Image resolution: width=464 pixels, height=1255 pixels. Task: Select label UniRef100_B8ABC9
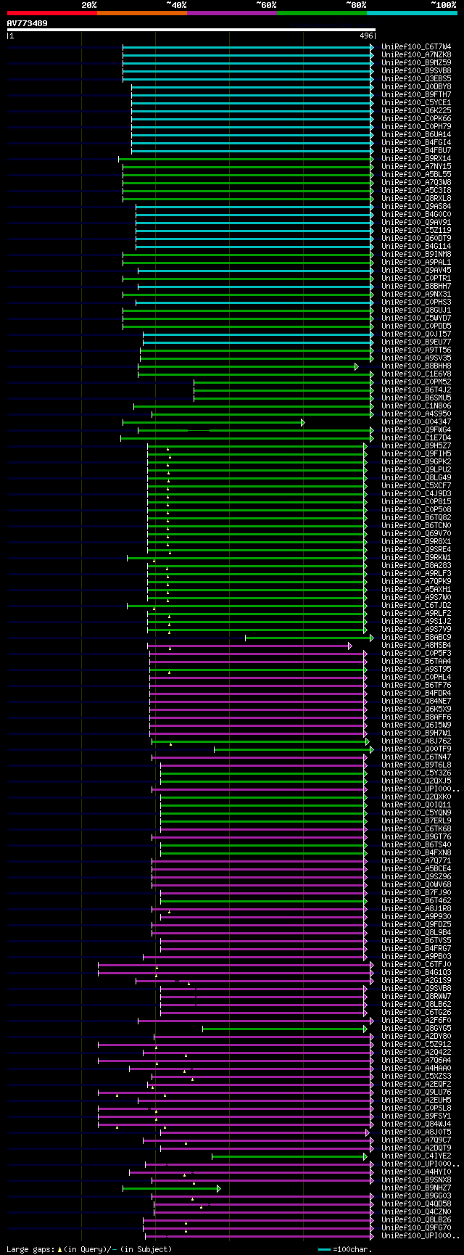[416, 638]
